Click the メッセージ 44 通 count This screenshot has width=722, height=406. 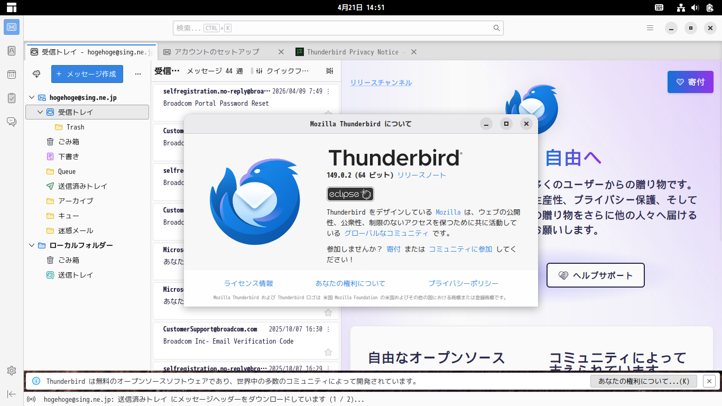[x=215, y=71]
